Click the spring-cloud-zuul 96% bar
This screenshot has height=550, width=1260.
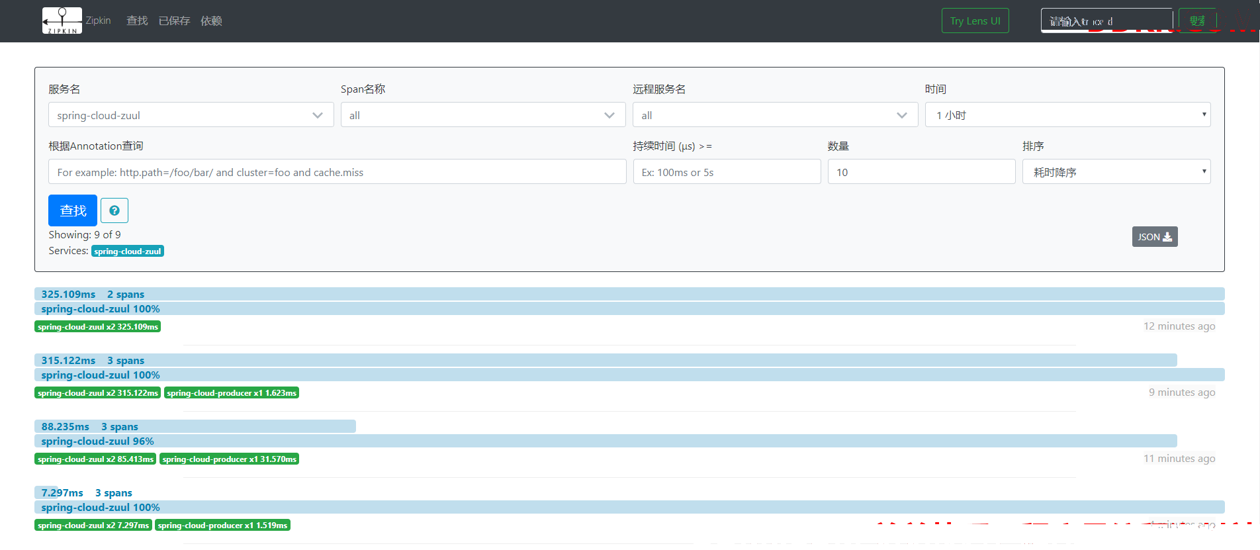click(x=606, y=441)
